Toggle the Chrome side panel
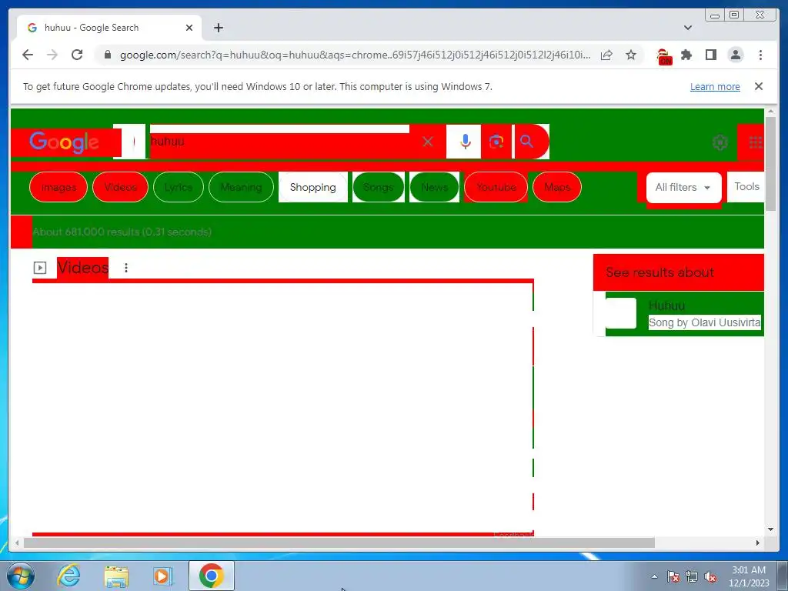This screenshot has width=788, height=591. tap(710, 55)
